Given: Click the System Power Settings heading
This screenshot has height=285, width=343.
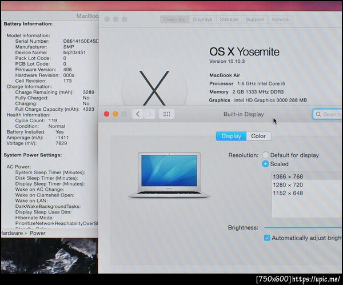Looking at the screenshot, I should 33,155.
